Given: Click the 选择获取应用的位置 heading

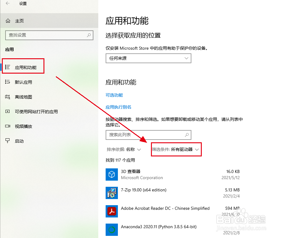Looking at the screenshot, I should tap(133, 35).
